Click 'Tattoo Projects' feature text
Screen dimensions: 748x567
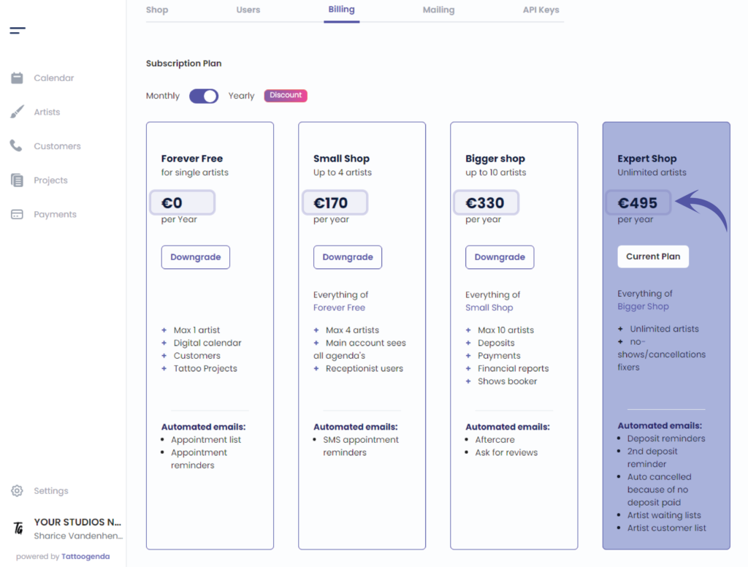point(205,368)
